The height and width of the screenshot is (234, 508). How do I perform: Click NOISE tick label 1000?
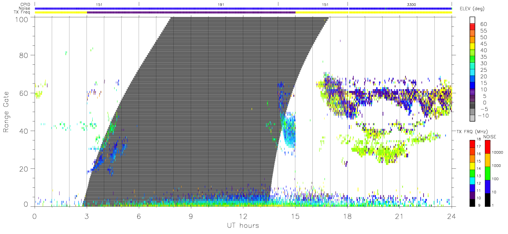497,166
